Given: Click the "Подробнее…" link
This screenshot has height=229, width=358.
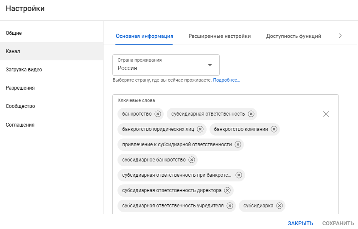Looking at the screenshot, I should point(227,80).
